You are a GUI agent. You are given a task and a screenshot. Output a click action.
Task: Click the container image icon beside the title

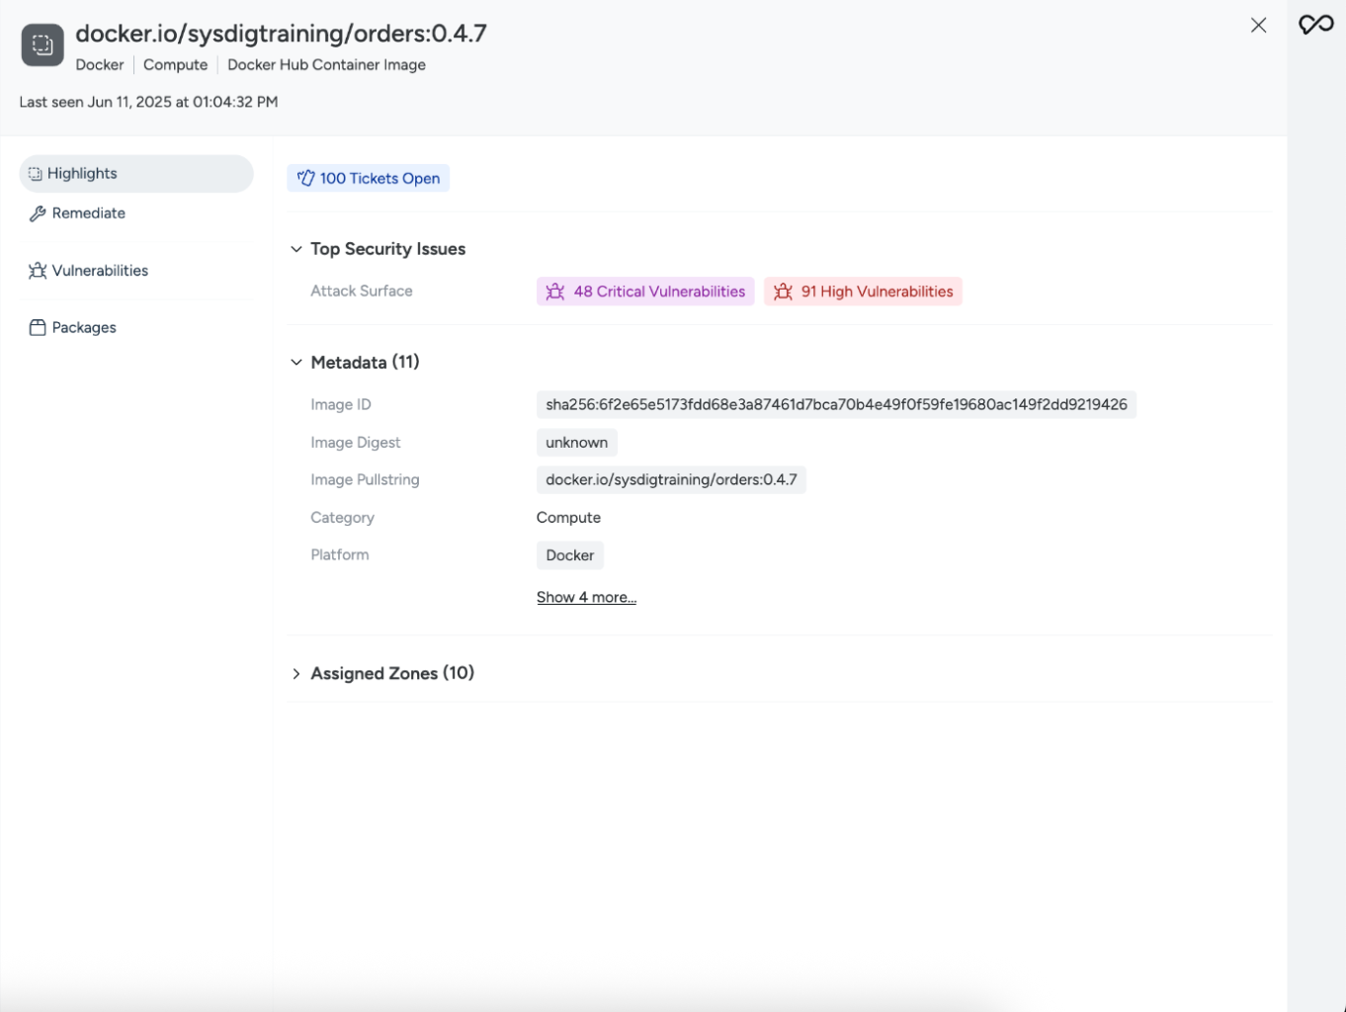pyautogui.click(x=42, y=44)
